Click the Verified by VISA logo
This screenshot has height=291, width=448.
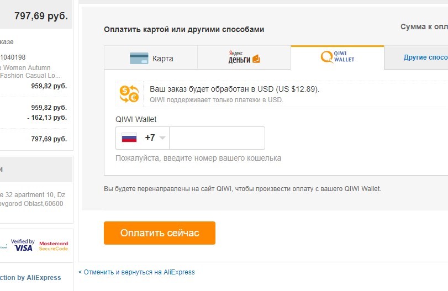tap(23, 245)
